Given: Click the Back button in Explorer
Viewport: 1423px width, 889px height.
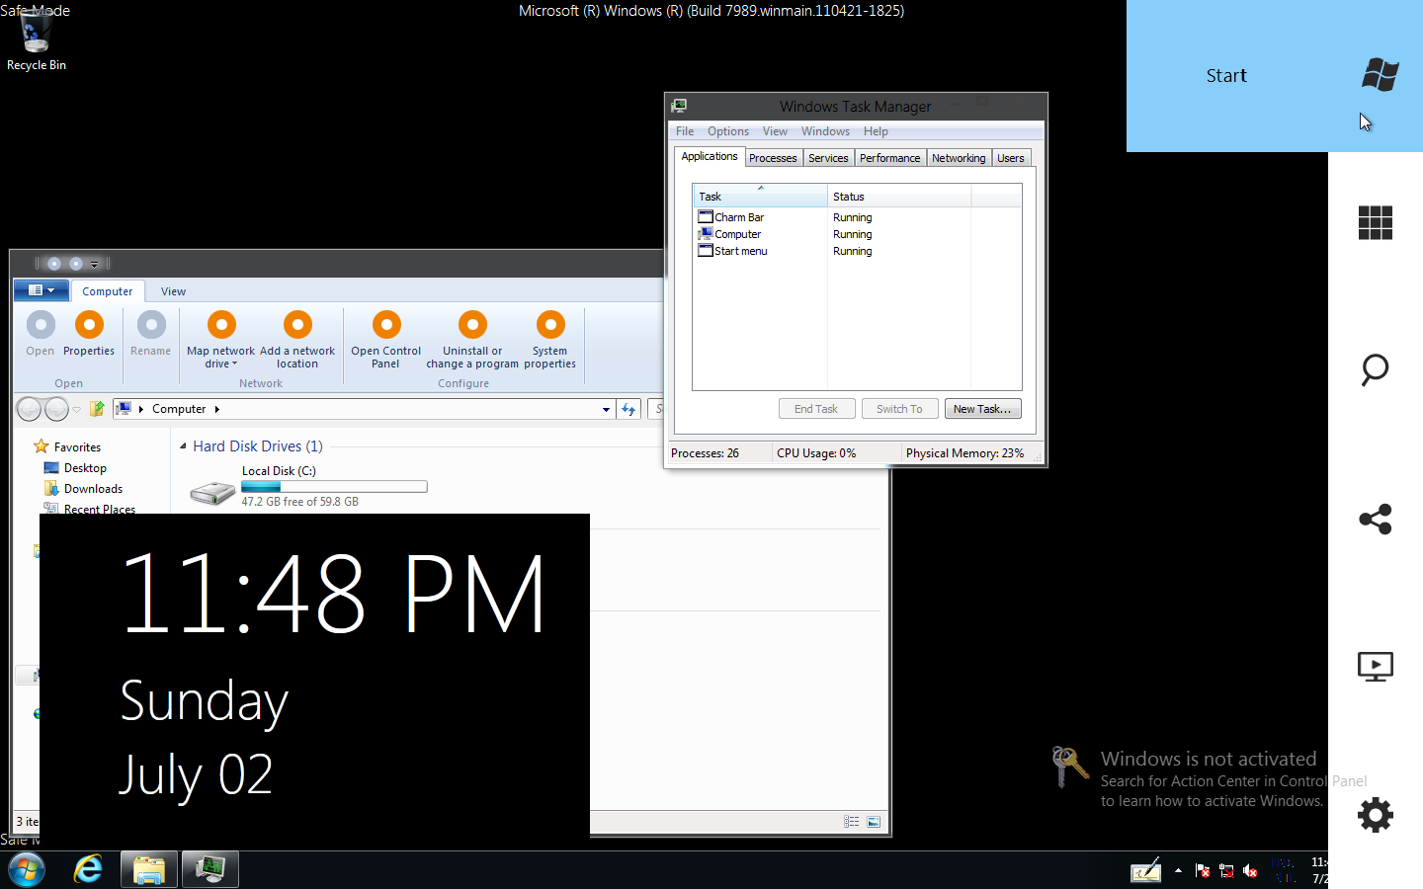Looking at the screenshot, I should point(30,409).
